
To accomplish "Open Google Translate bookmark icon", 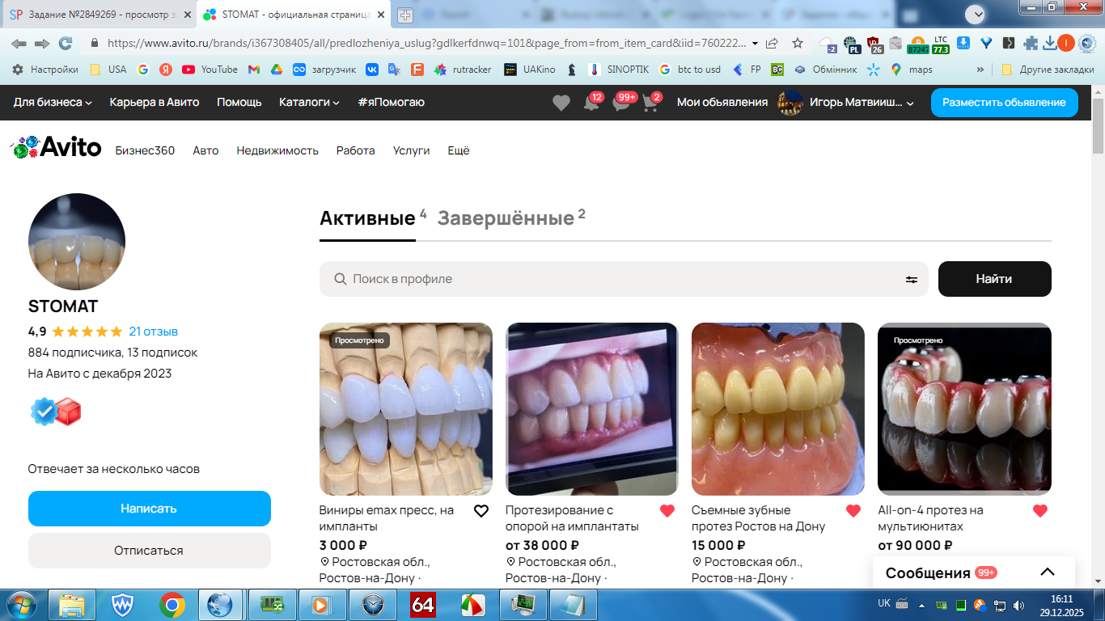I will [x=394, y=70].
